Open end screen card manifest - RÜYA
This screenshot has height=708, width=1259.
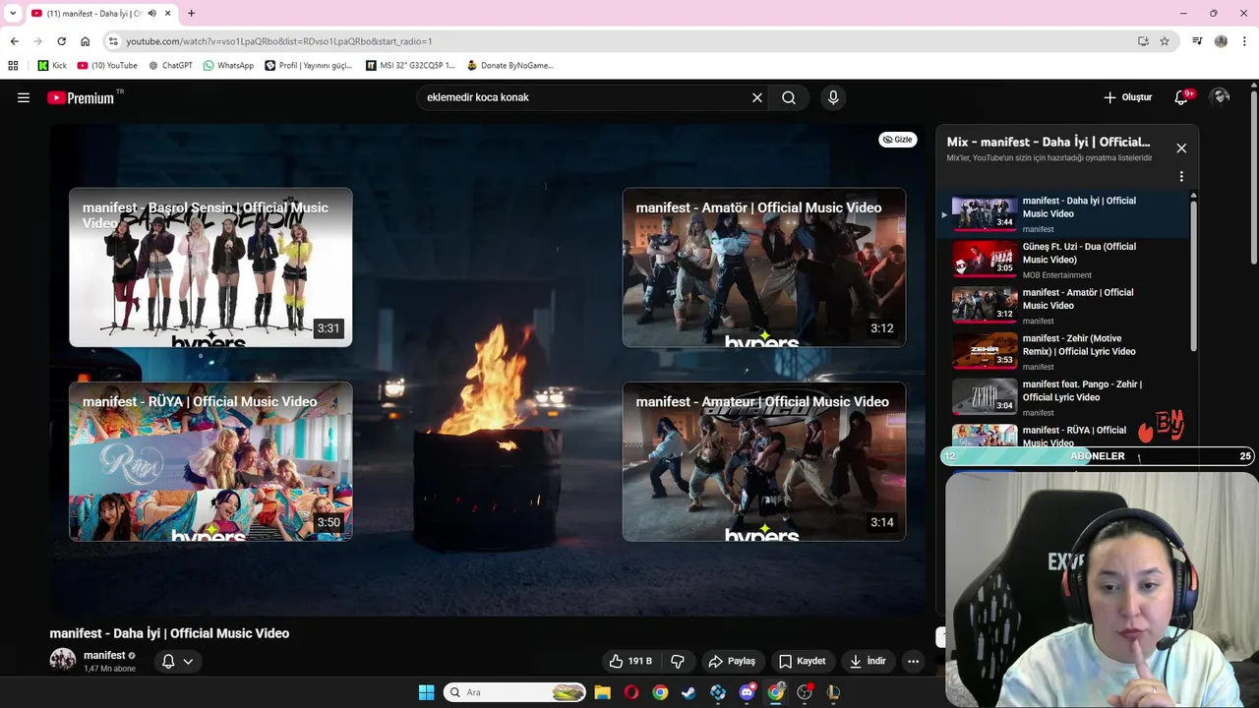point(210,461)
